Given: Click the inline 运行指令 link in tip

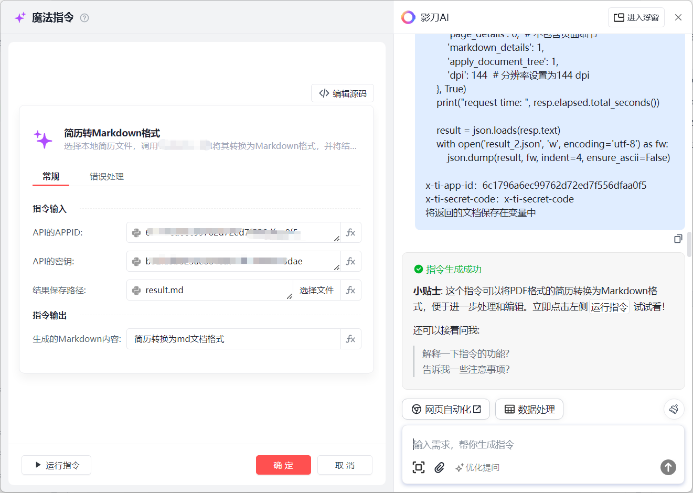Looking at the screenshot, I should tap(609, 307).
